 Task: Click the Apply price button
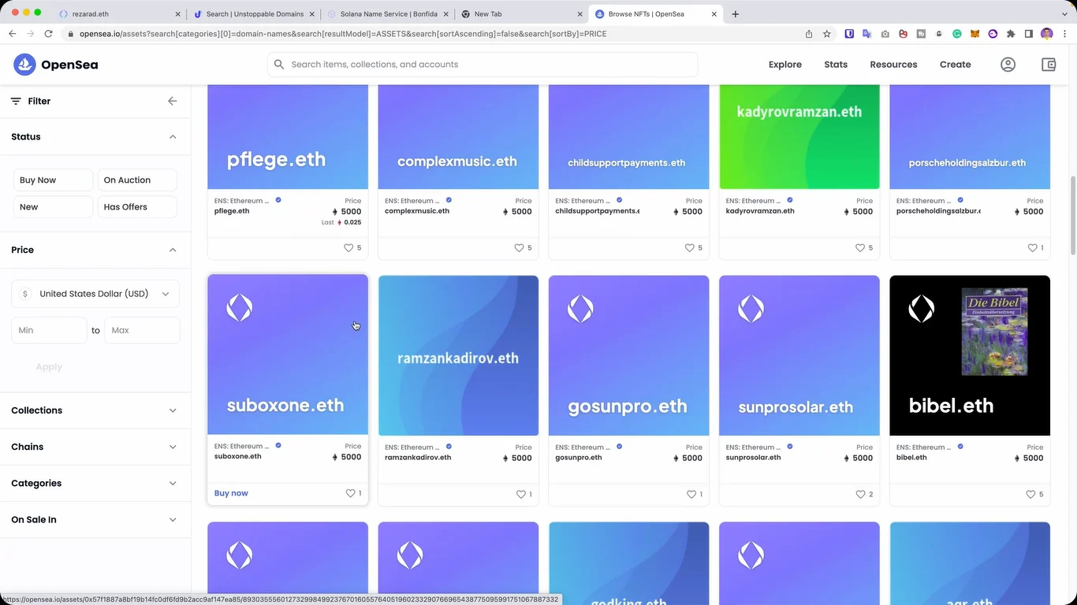49,367
